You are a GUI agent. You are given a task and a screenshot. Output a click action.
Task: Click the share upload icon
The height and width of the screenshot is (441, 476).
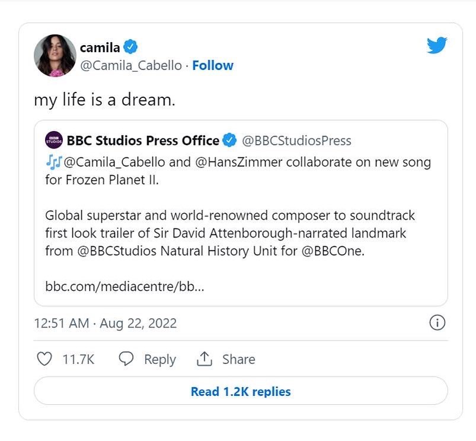(x=204, y=359)
